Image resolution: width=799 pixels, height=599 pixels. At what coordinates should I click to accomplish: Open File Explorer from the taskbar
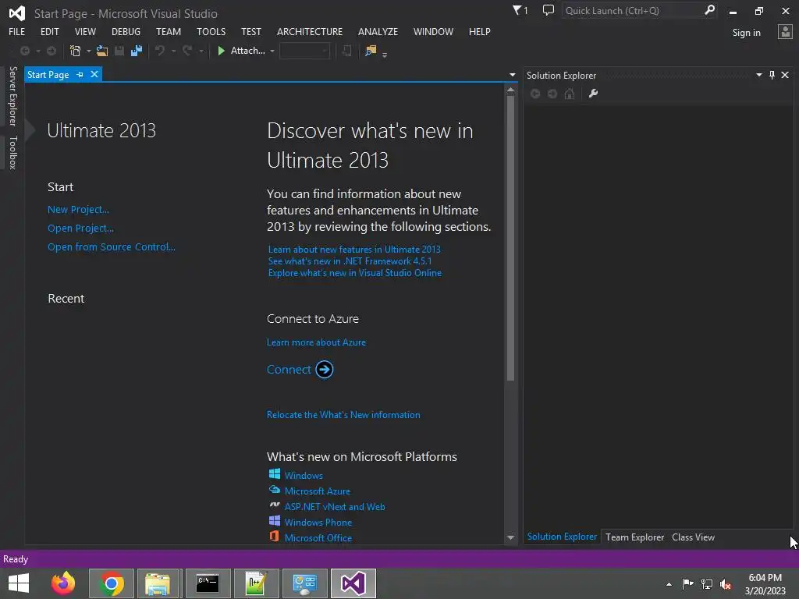[158, 583]
